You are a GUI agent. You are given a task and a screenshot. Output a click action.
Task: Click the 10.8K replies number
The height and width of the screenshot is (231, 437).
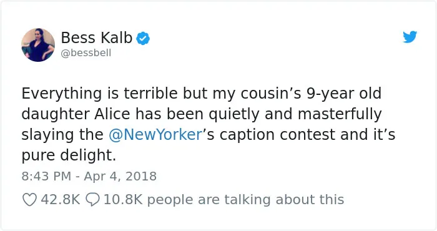tap(123, 200)
